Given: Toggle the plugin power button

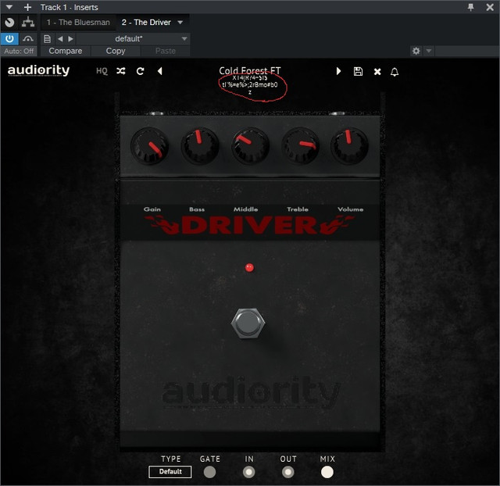Looking at the screenshot, I should [x=9, y=39].
